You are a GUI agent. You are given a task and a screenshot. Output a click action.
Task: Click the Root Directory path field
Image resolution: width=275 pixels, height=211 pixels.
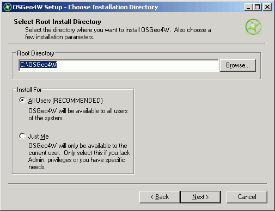pyautogui.click(x=119, y=65)
